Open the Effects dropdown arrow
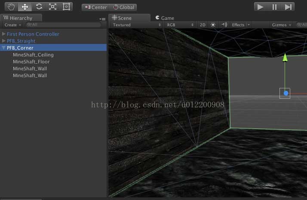 pos(249,25)
